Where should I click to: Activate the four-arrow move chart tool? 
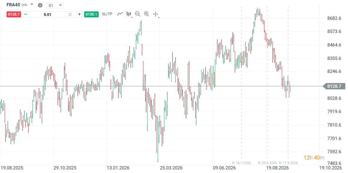pos(156,14)
